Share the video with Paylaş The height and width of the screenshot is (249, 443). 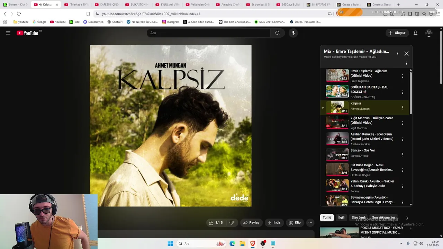[x=251, y=223]
